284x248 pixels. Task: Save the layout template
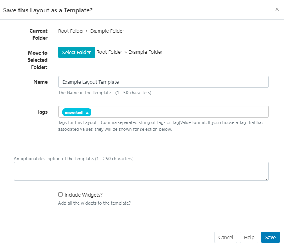(x=270, y=237)
